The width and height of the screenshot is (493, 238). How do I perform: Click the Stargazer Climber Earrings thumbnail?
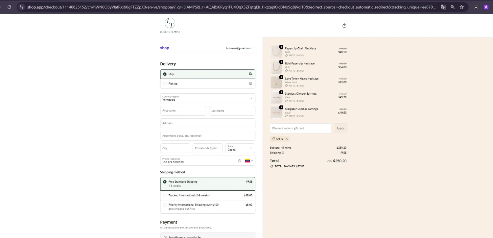click(276, 112)
